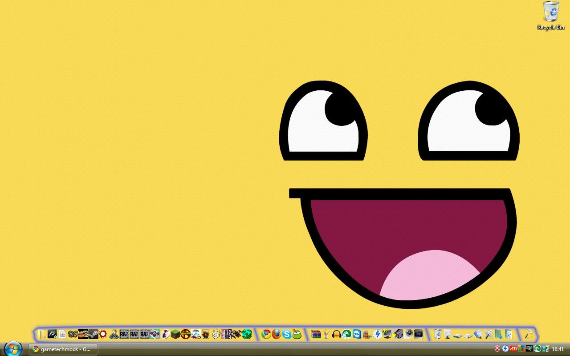The width and height of the screenshot is (570, 356).
Task: Open Daemon Tools lightning icon in dock
Action: [x=378, y=334]
